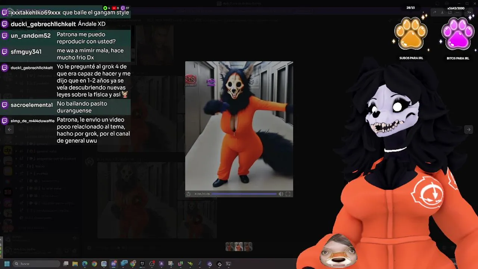Open Task View from the taskbar

66,264
